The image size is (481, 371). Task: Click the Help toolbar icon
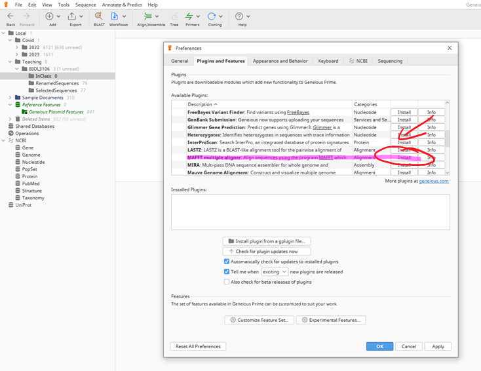(239, 16)
